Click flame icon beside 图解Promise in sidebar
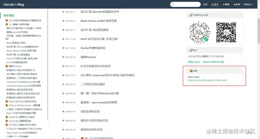 [7, 66]
